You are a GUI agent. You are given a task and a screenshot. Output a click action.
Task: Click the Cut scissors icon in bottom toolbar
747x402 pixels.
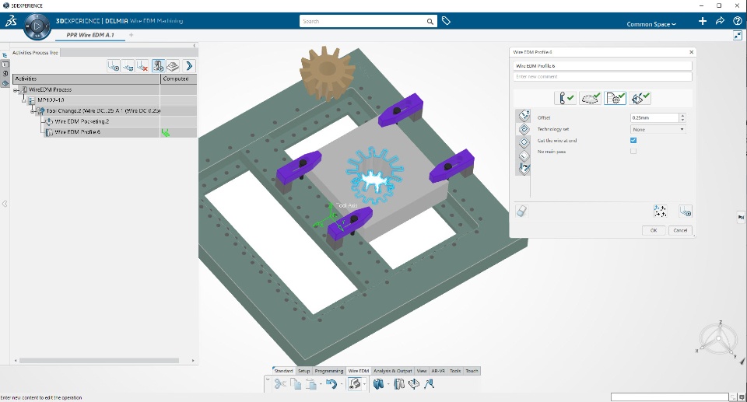coord(280,384)
